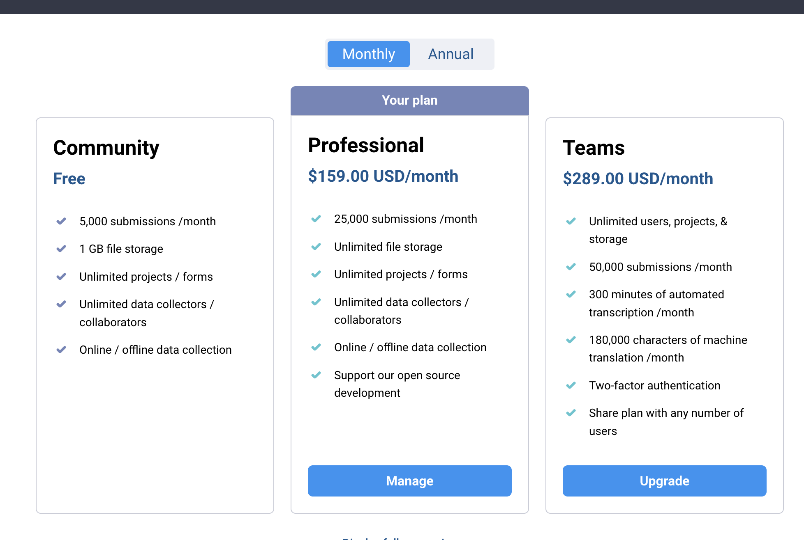The height and width of the screenshot is (540, 804).
Task: Click checkmark beside 1 GB file storage
Action: [x=61, y=249]
